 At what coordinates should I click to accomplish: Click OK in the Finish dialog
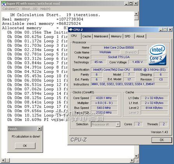coord(25,146)
